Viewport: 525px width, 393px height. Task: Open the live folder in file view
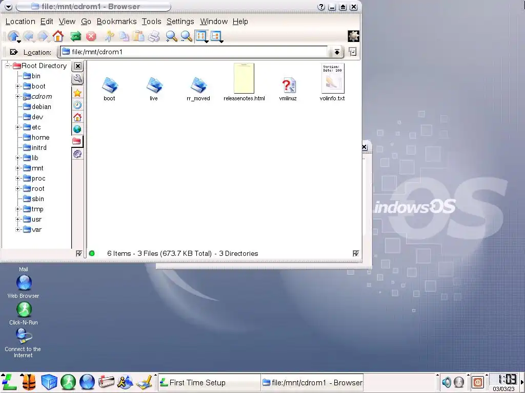pos(154,89)
